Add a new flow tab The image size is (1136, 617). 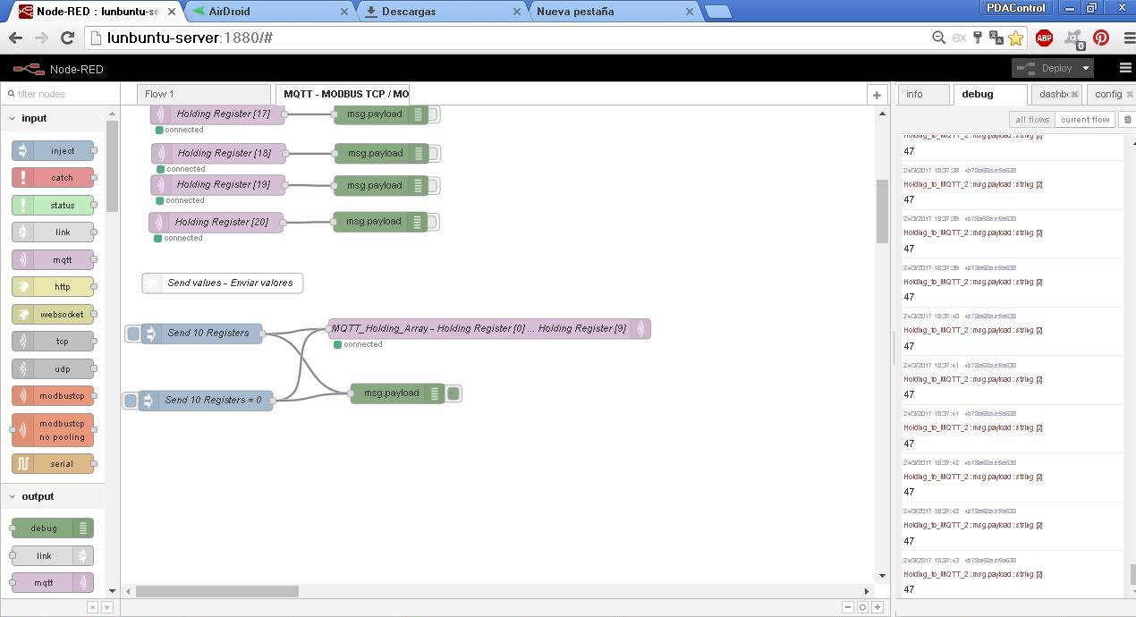pyautogui.click(x=877, y=95)
